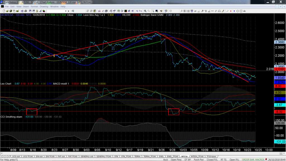This screenshot has height=161, width=286.
Task: Switch to the ENEL tab
Action: coord(161,157)
